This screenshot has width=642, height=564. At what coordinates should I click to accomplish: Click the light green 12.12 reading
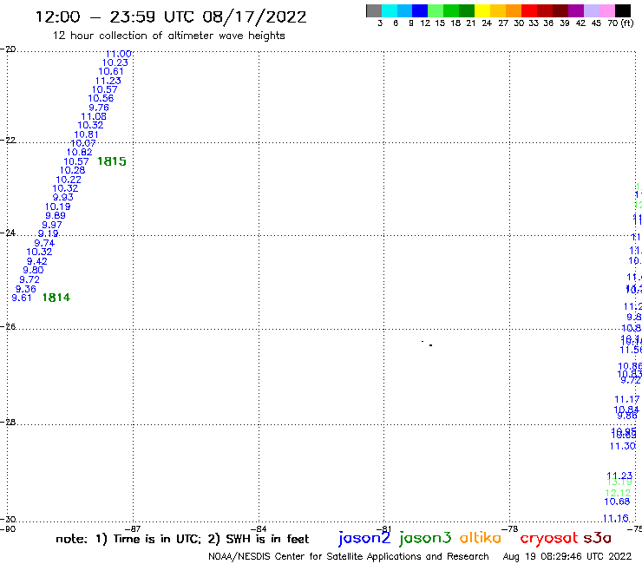[x=619, y=493]
